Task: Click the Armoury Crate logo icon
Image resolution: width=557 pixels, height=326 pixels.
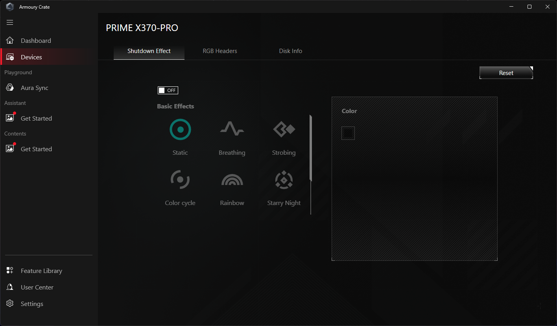Action: (x=10, y=7)
